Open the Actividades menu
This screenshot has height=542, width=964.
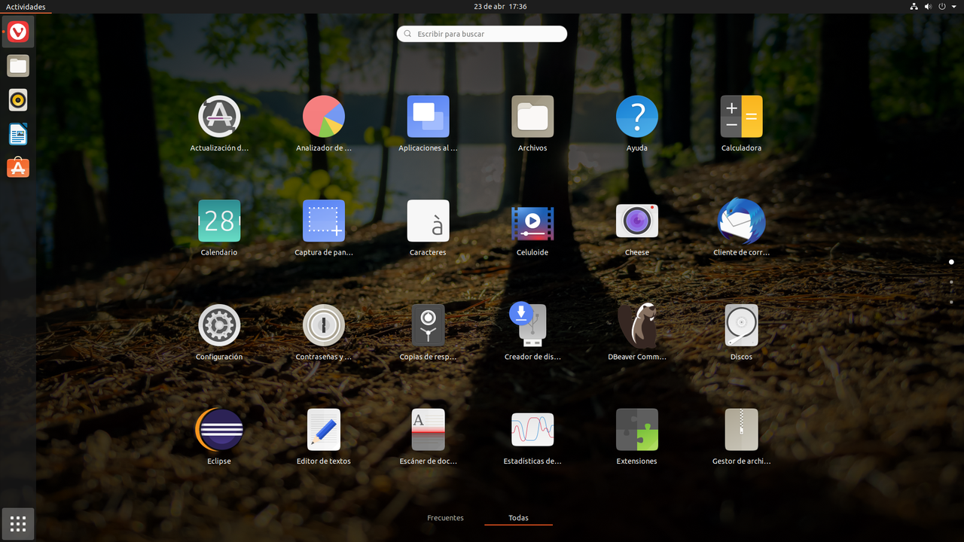point(26,6)
